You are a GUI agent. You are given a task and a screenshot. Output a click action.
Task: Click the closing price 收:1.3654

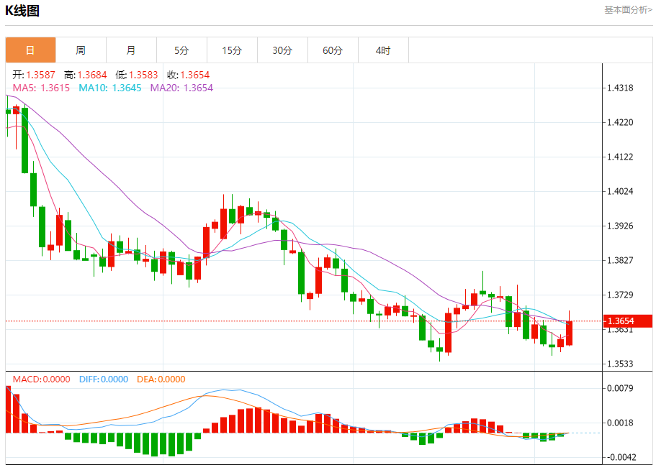click(188, 75)
